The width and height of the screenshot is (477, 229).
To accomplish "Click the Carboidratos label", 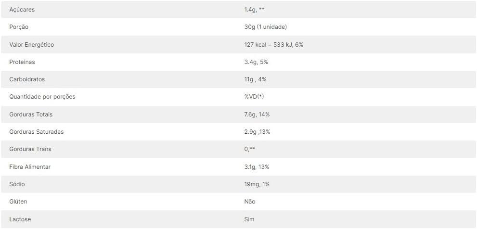I will 27,79.
